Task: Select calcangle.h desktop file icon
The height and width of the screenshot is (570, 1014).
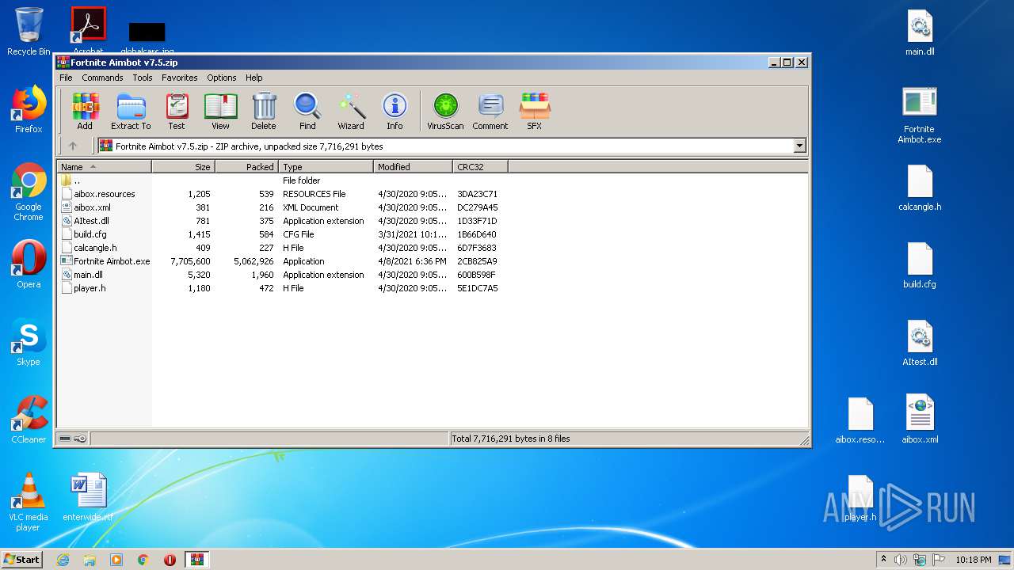Action: coord(920,188)
